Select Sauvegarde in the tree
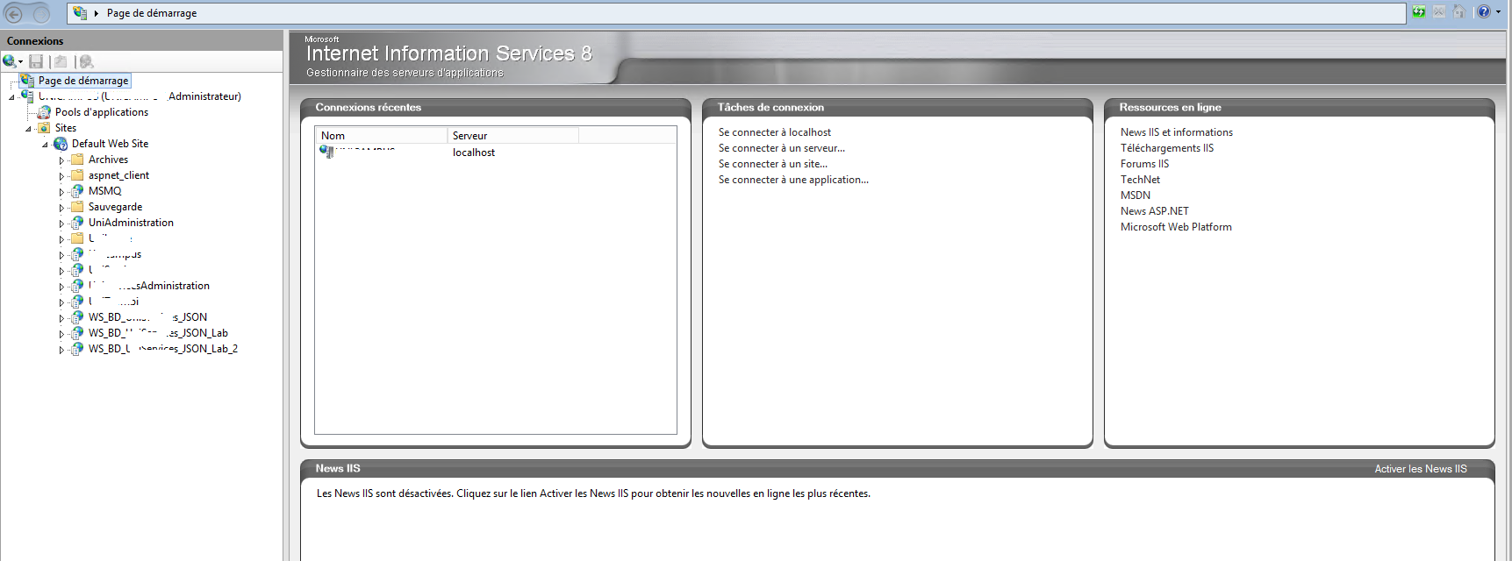Viewport: 1512px width, 568px height. coord(115,207)
